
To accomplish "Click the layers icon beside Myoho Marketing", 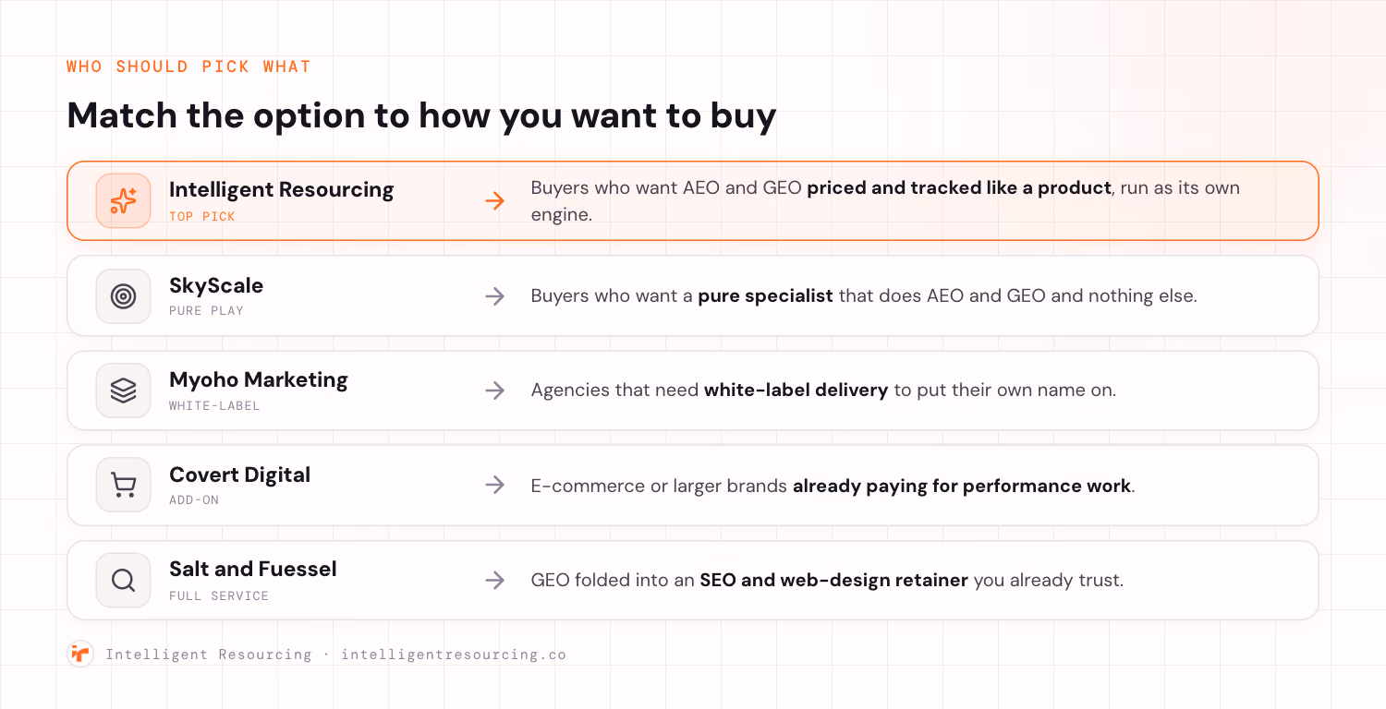I will [123, 391].
